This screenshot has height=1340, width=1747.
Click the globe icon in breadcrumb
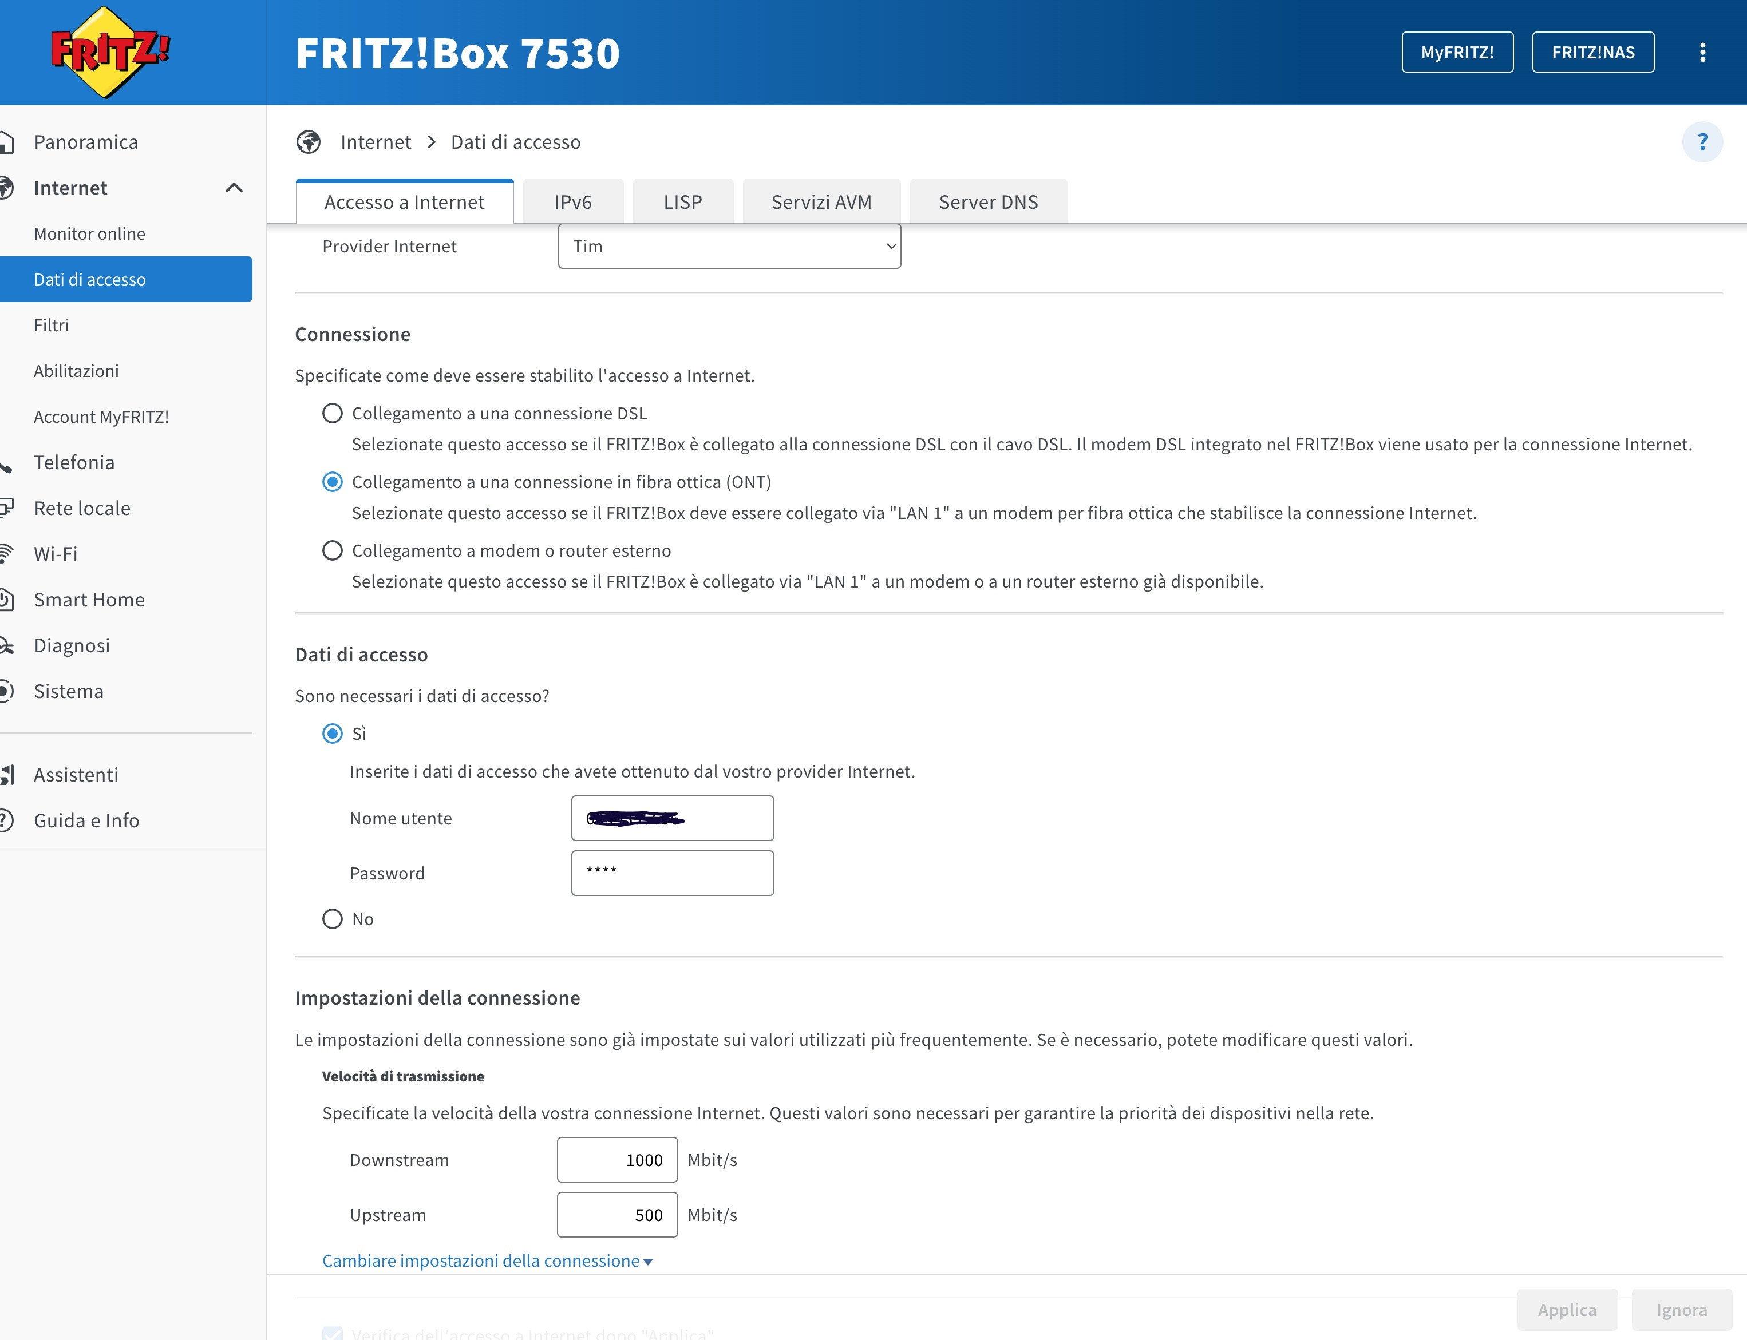tap(309, 142)
